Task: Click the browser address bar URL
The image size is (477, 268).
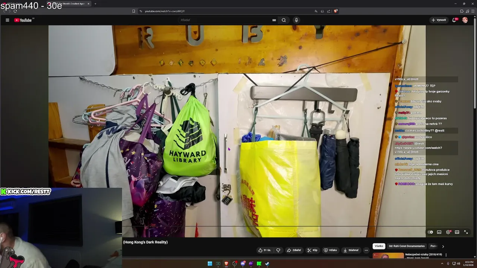Action: (x=165, y=11)
